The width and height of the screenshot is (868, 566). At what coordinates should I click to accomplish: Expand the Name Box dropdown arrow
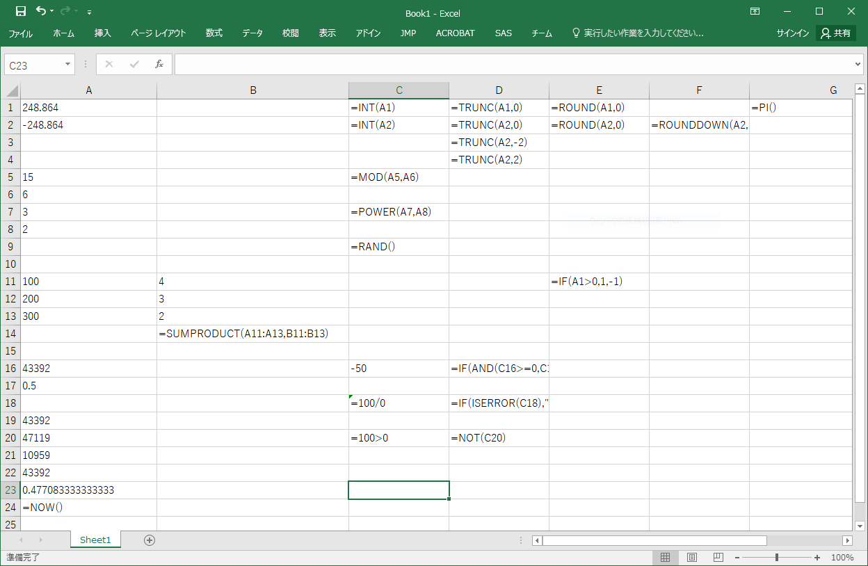(x=67, y=65)
